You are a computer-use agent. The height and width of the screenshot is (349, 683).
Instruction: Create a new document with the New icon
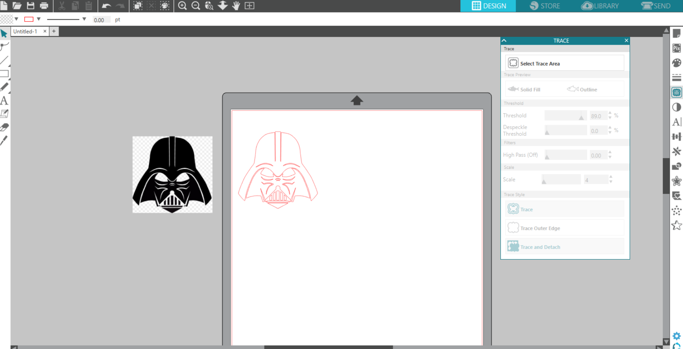coord(4,5)
